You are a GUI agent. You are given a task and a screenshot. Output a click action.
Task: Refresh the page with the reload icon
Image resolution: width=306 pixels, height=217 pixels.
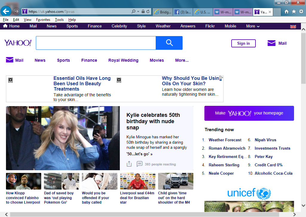coord(148,12)
